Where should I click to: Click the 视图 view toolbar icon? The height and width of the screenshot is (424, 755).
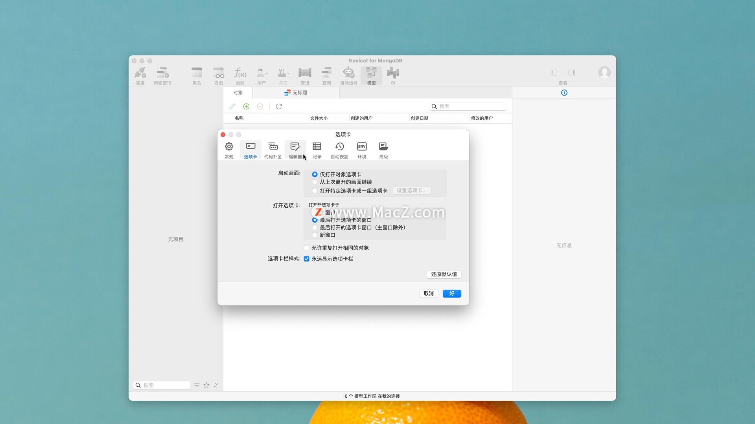point(219,76)
